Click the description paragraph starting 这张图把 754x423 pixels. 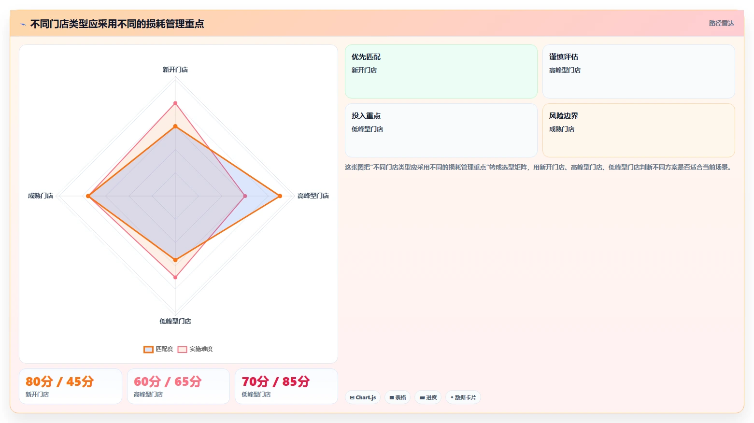(539, 167)
